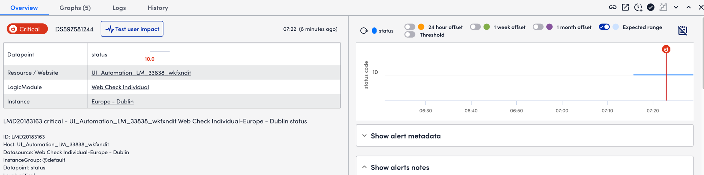The height and width of the screenshot is (175, 704).
Task: Enable the 1 week offset toggle
Action: click(475, 27)
